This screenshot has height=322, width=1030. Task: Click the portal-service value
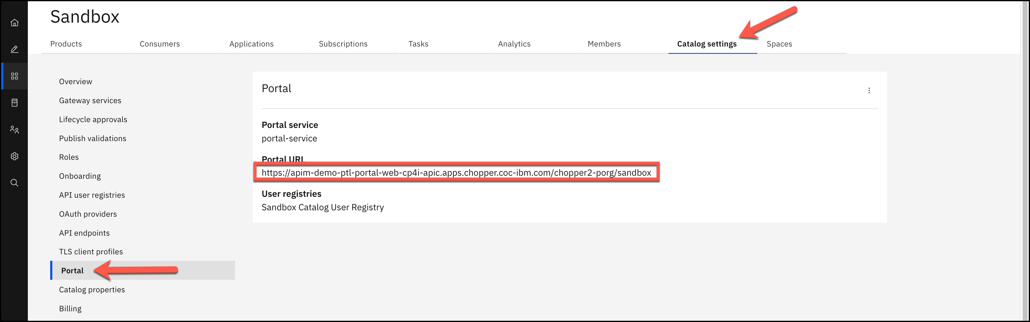coord(289,138)
